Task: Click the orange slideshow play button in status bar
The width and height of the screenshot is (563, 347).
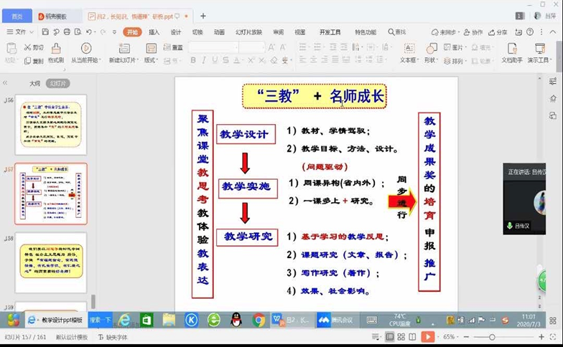Action: [427, 337]
